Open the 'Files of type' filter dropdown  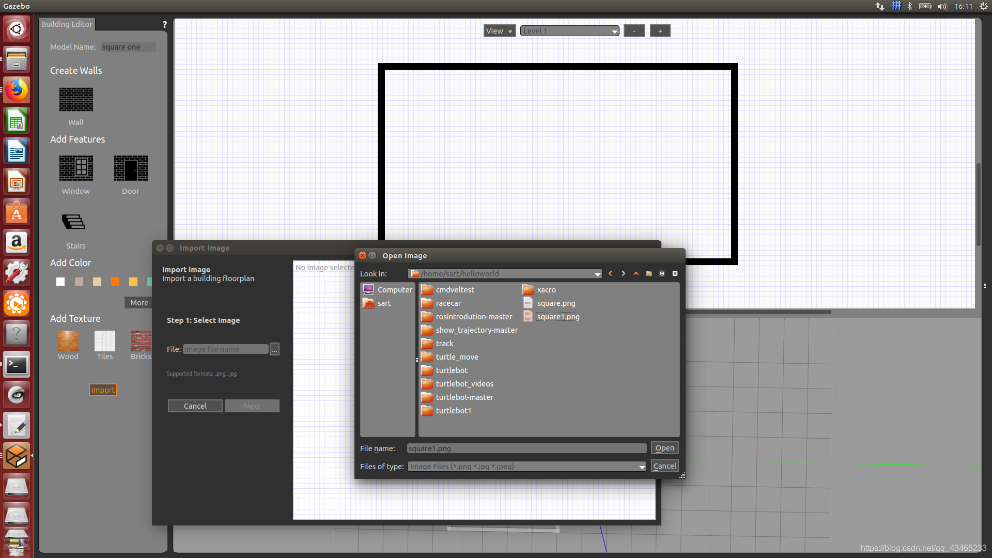[x=641, y=466]
